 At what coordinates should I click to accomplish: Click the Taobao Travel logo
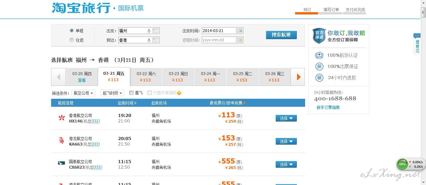point(81,8)
